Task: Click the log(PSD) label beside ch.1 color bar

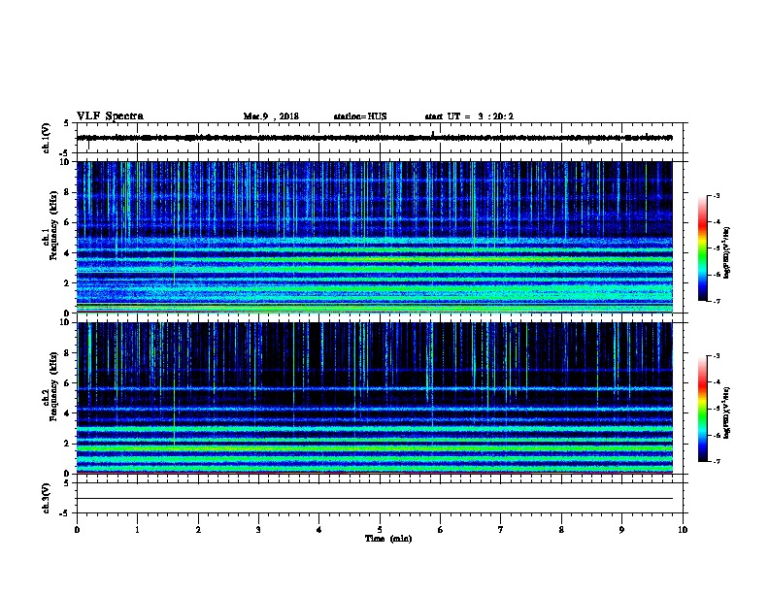Action: click(727, 252)
